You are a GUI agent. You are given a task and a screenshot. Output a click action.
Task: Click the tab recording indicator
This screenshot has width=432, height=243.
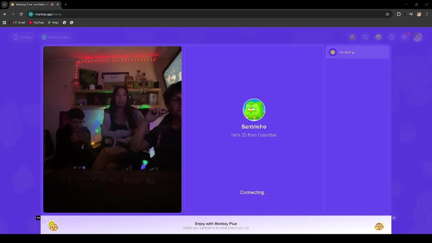[x=52, y=4]
